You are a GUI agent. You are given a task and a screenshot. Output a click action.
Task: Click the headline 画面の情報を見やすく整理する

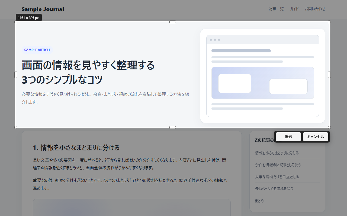coord(88,65)
